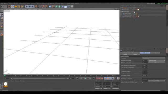This screenshot has width=168, height=94.
Task: Click the position X coordinate field
Action: (99, 83)
